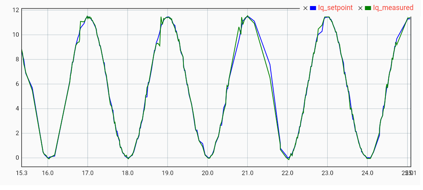Viewport: 423px width, 190px height.
Task: Toggle the Iq_setpoint legend label
Action: [335, 8]
